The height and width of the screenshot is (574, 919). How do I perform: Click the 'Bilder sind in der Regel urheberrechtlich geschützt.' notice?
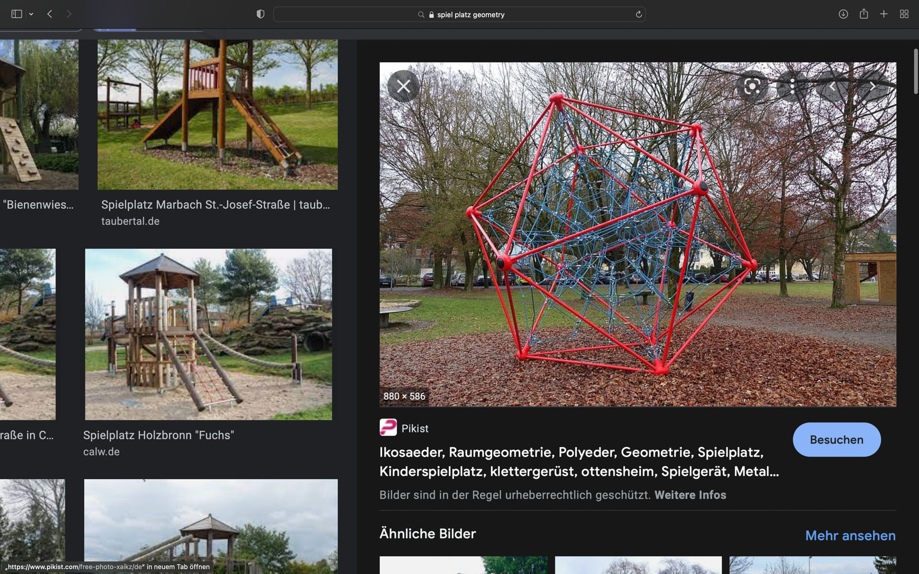point(515,495)
